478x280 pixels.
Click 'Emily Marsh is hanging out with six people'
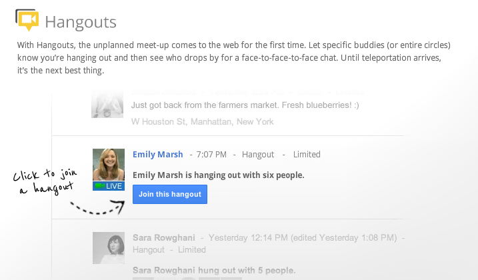tap(218, 175)
